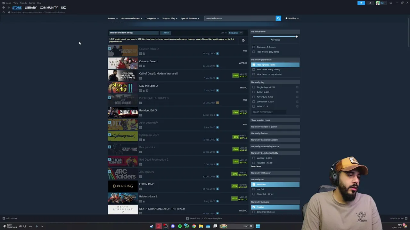Click the Add a Game plus icon
The width and height of the screenshot is (410, 230).
point(4,218)
